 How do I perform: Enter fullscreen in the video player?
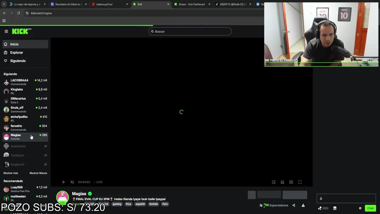[x=300, y=182]
